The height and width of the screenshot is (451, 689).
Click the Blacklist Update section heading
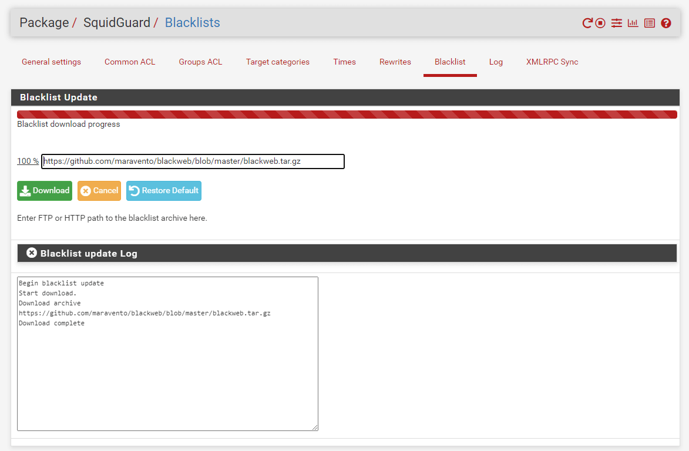point(58,97)
